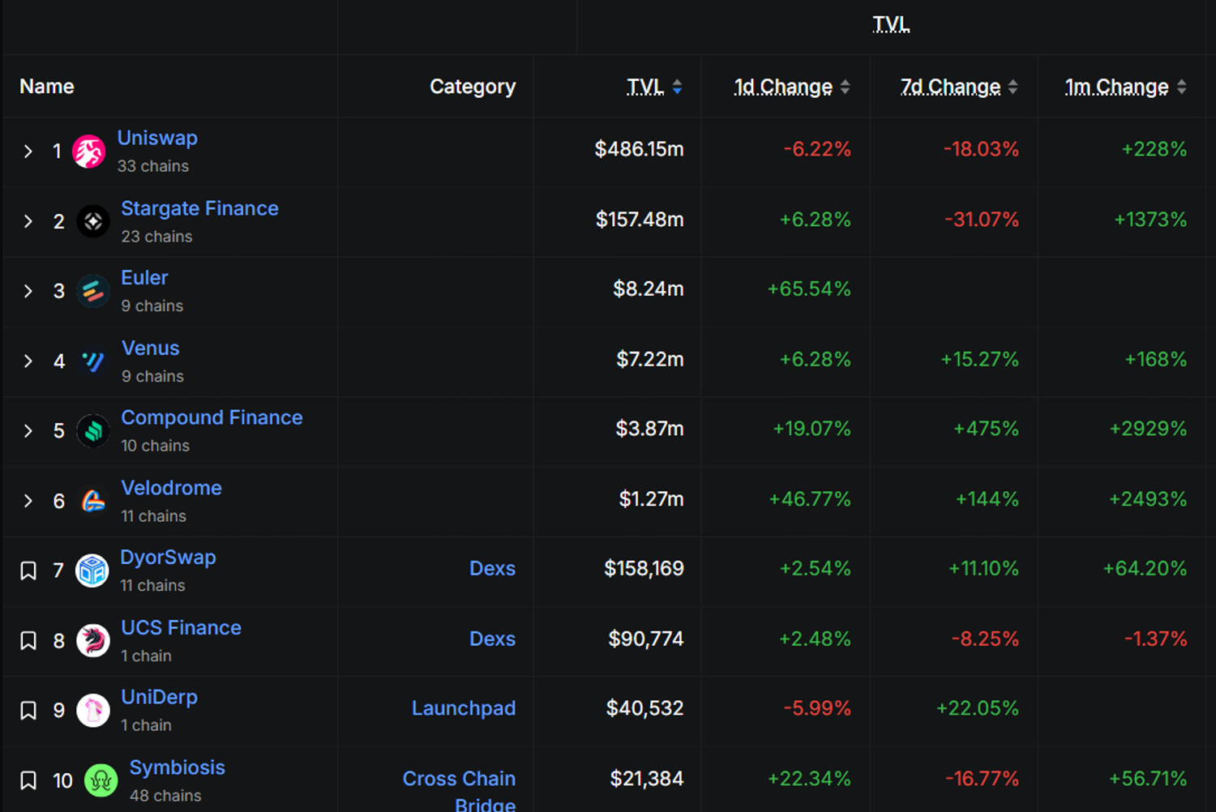Click the DyorSwap cube logo icon
The width and height of the screenshot is (1216, 812).
(92, 571)
